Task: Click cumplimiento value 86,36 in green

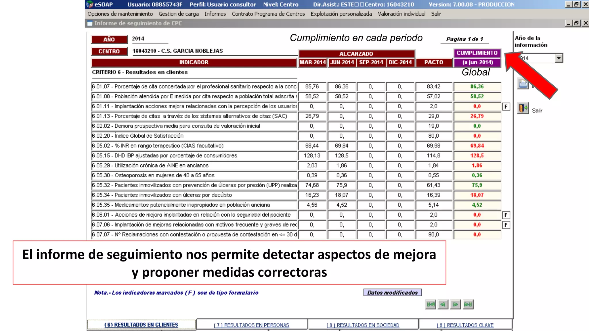Action: coord(477,86)
